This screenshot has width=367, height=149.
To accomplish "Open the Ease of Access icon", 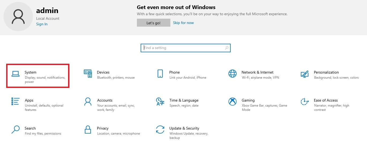I will tap(305, 102).
